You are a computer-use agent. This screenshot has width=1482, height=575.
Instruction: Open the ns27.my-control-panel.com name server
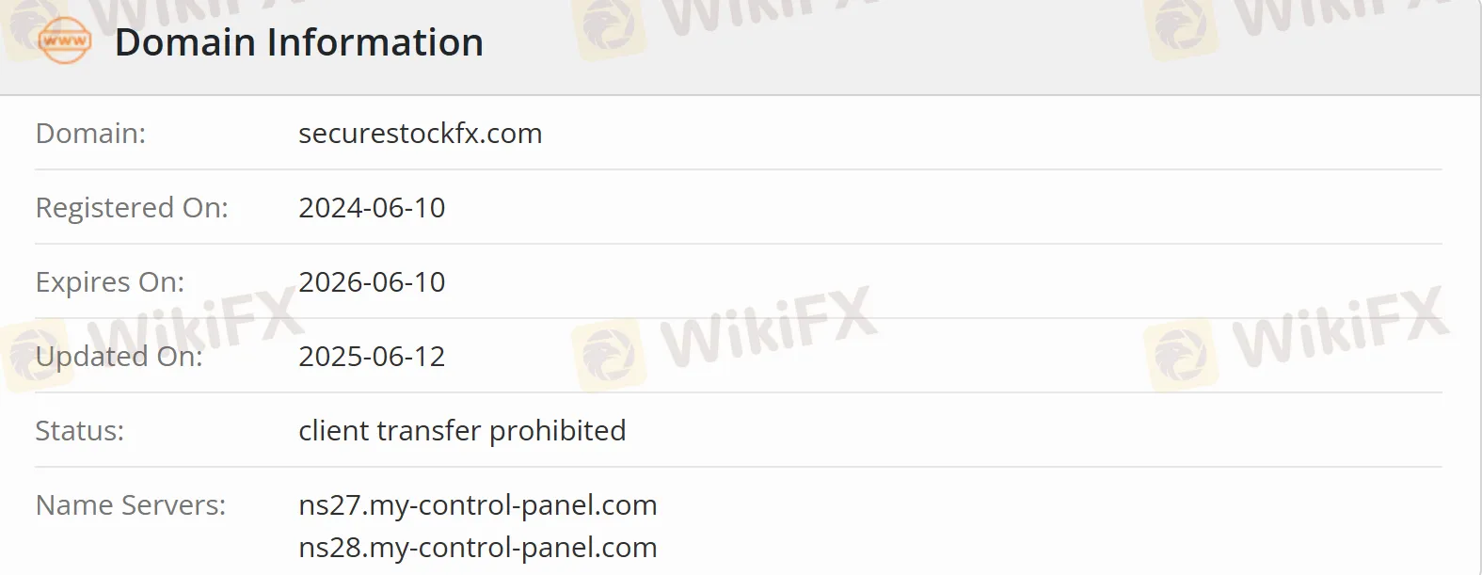(x=477, y=505)
